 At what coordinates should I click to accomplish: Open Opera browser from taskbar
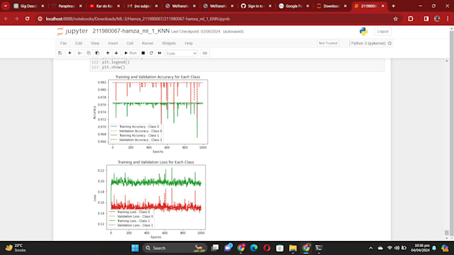(x=266, y=248)
